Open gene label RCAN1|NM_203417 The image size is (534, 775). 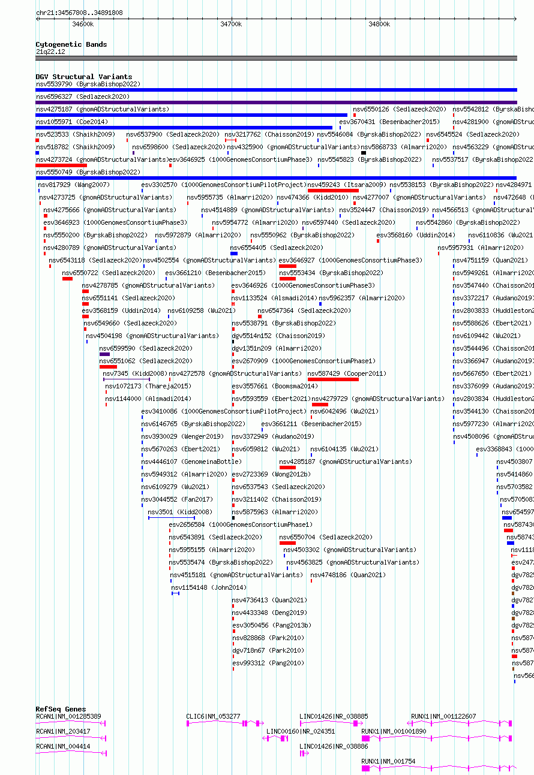[x=63, y=731]
